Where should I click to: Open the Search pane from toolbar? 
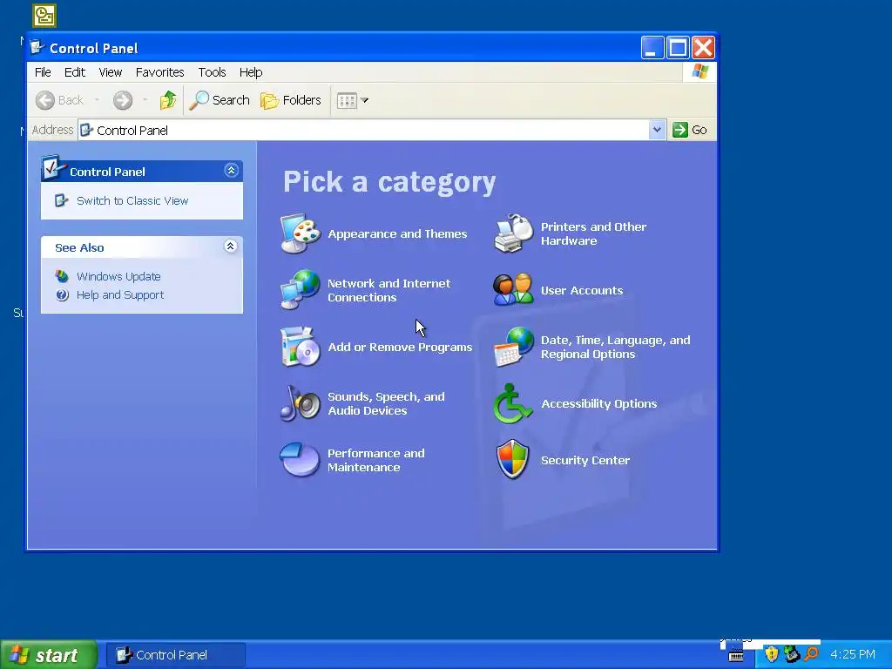[220, 100]
